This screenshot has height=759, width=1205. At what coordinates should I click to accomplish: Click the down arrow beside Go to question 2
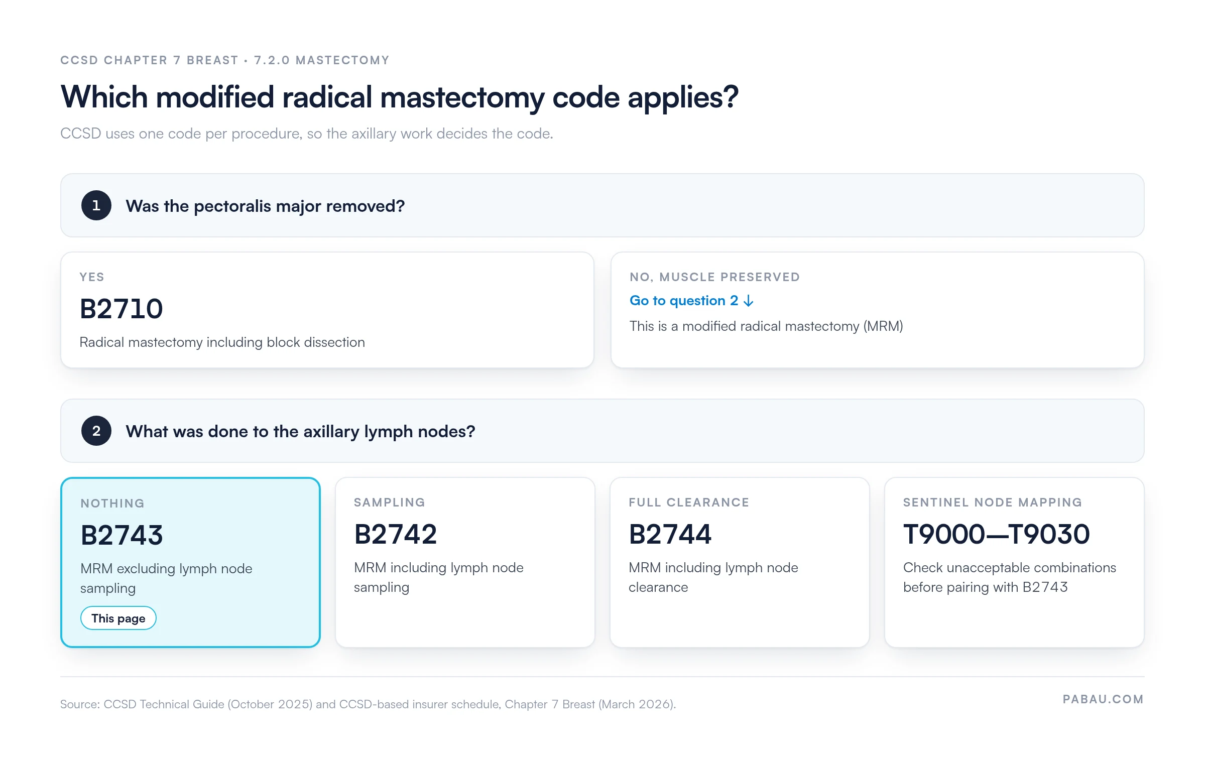point(748,301)
